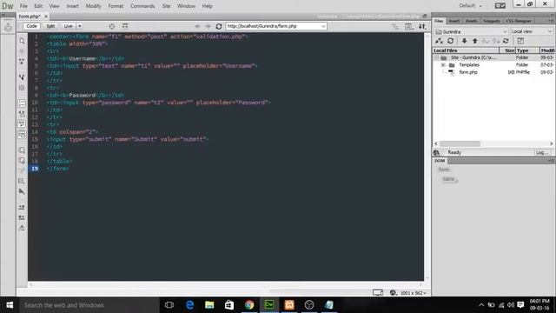Click the Indent Code icon

click(22, 207)
